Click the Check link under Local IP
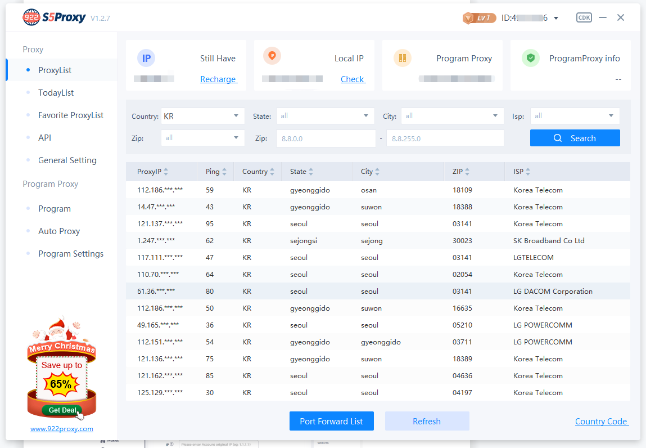646x448 pixels. pos(353,79)
